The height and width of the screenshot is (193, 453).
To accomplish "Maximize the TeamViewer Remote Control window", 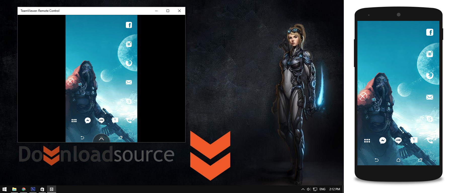I will point(168,11).
